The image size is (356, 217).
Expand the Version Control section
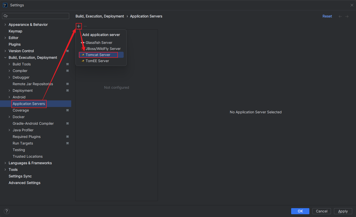(5, 51)
